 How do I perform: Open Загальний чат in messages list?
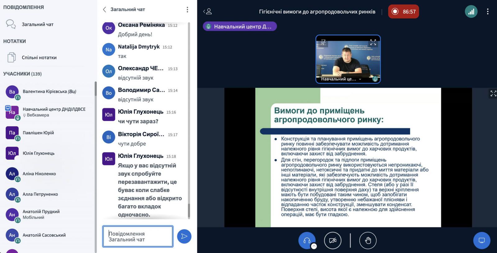[37, 24]
